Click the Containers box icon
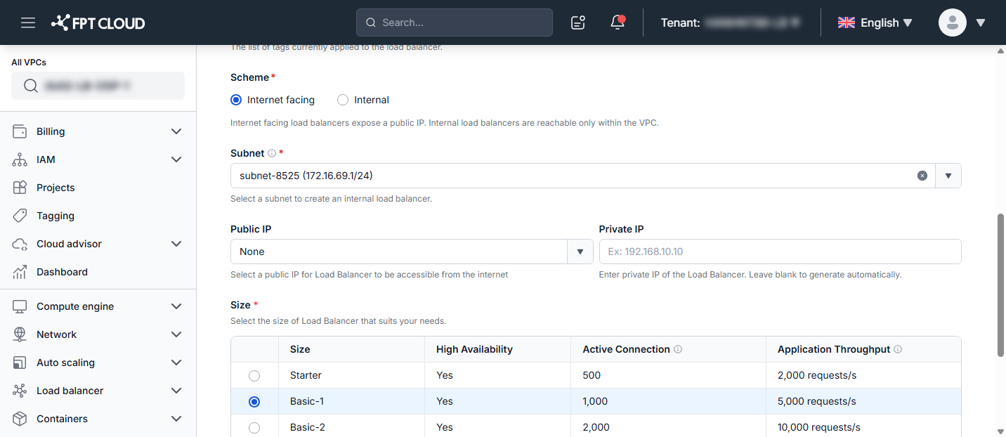 20,419
